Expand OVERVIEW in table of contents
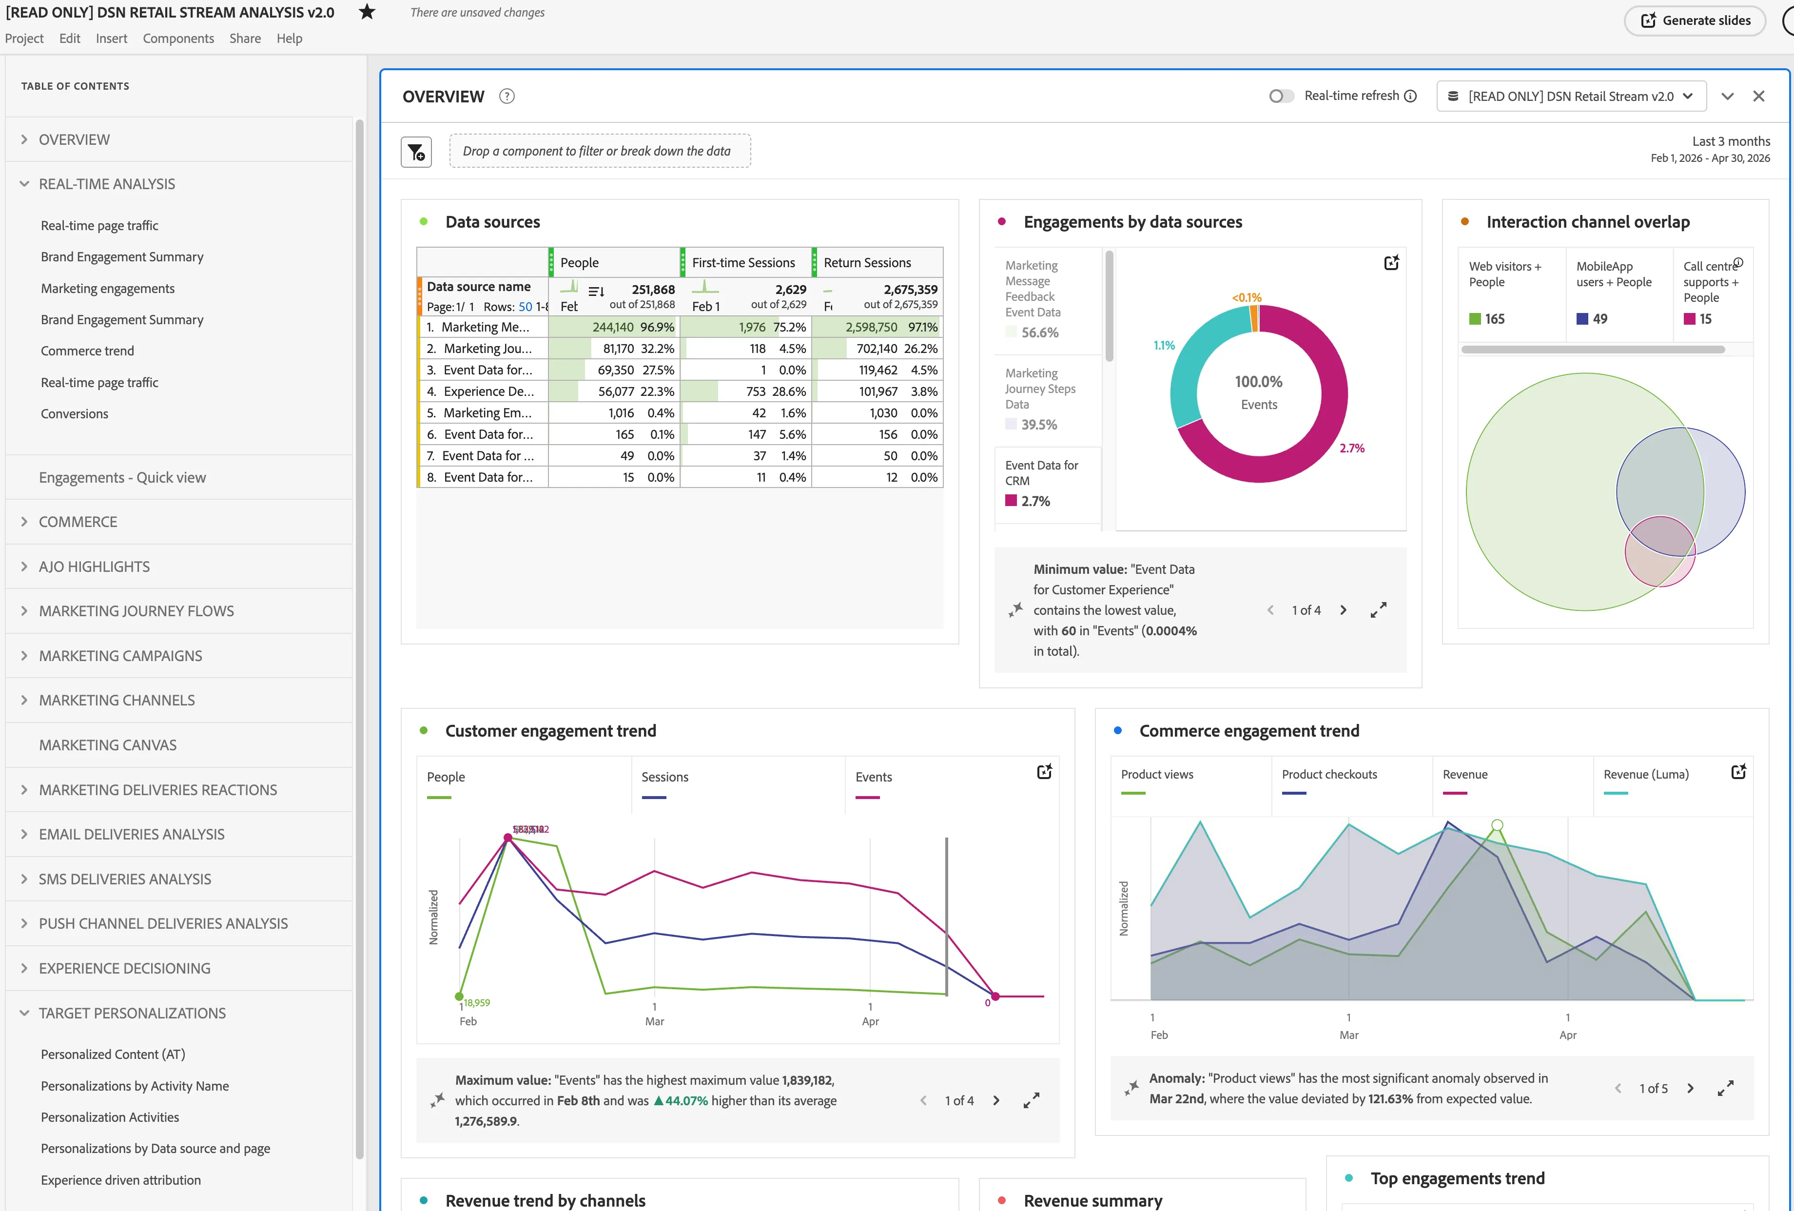The image size is (1794, 1211). coord(24,140)
